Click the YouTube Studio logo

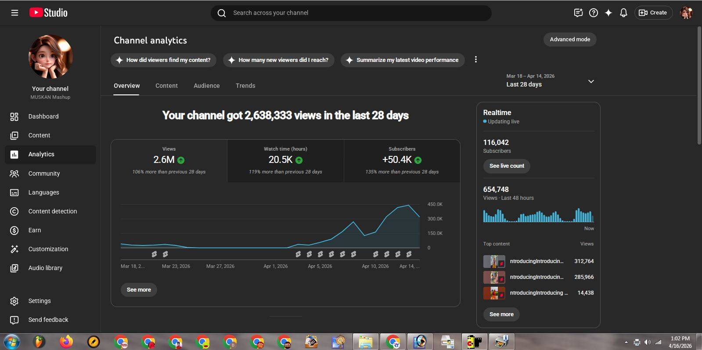(x=48, y=13)
